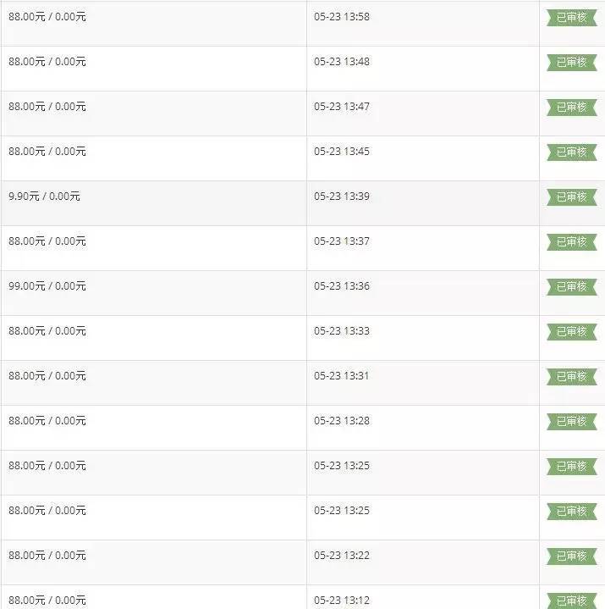The width and height of the screenshot is (605, 609).
Task: Select the 已审核 tag for 05-23 13:28
Action: point(571,422)
